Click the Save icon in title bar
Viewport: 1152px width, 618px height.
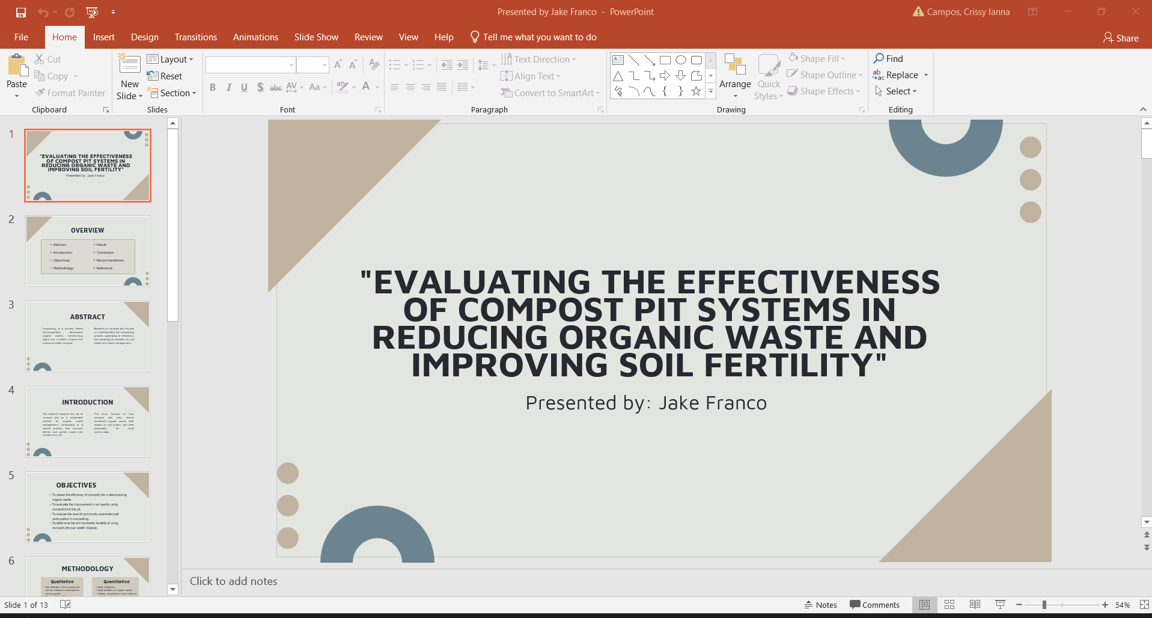[x=21, y=12]
